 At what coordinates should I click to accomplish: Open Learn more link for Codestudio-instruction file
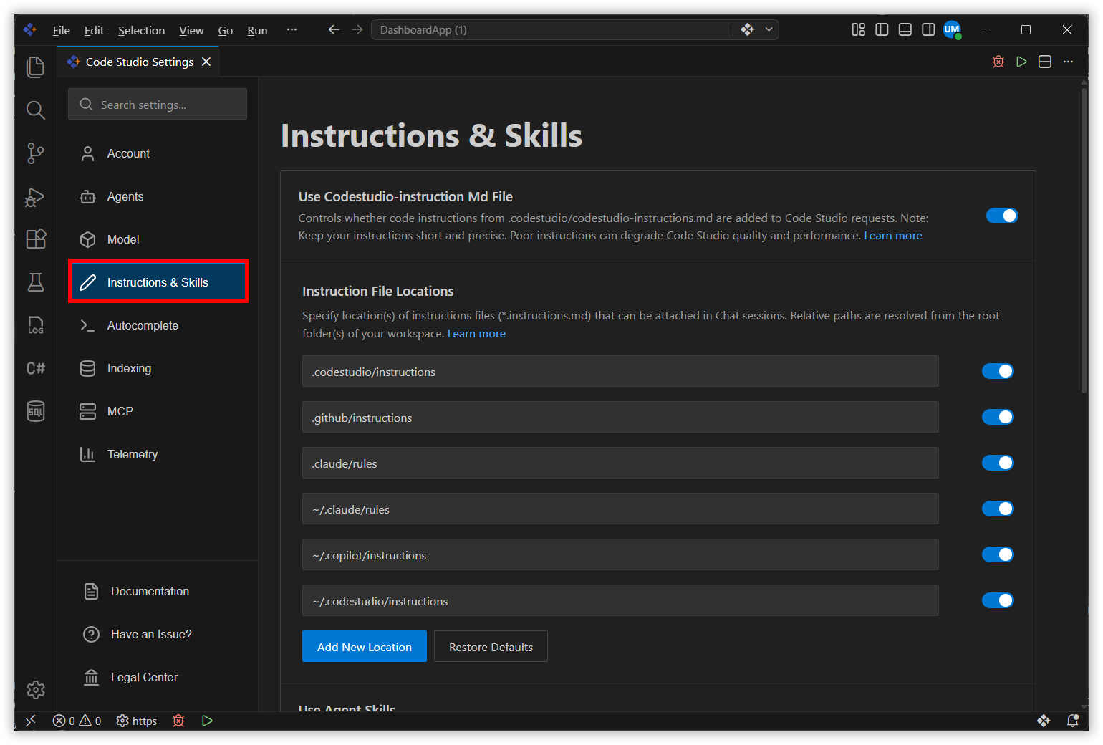pyautogui.click(x=893, y=236)
